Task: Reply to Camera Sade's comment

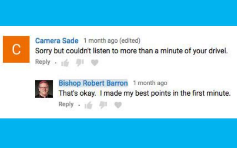Action: coord(43,62)
